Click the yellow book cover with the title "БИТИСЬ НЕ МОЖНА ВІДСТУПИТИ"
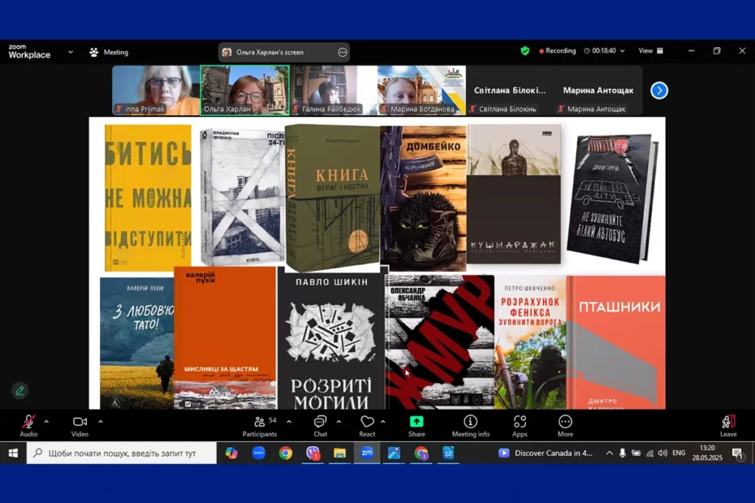Screen dimensions: 755x503 click(x=148, y=198)
